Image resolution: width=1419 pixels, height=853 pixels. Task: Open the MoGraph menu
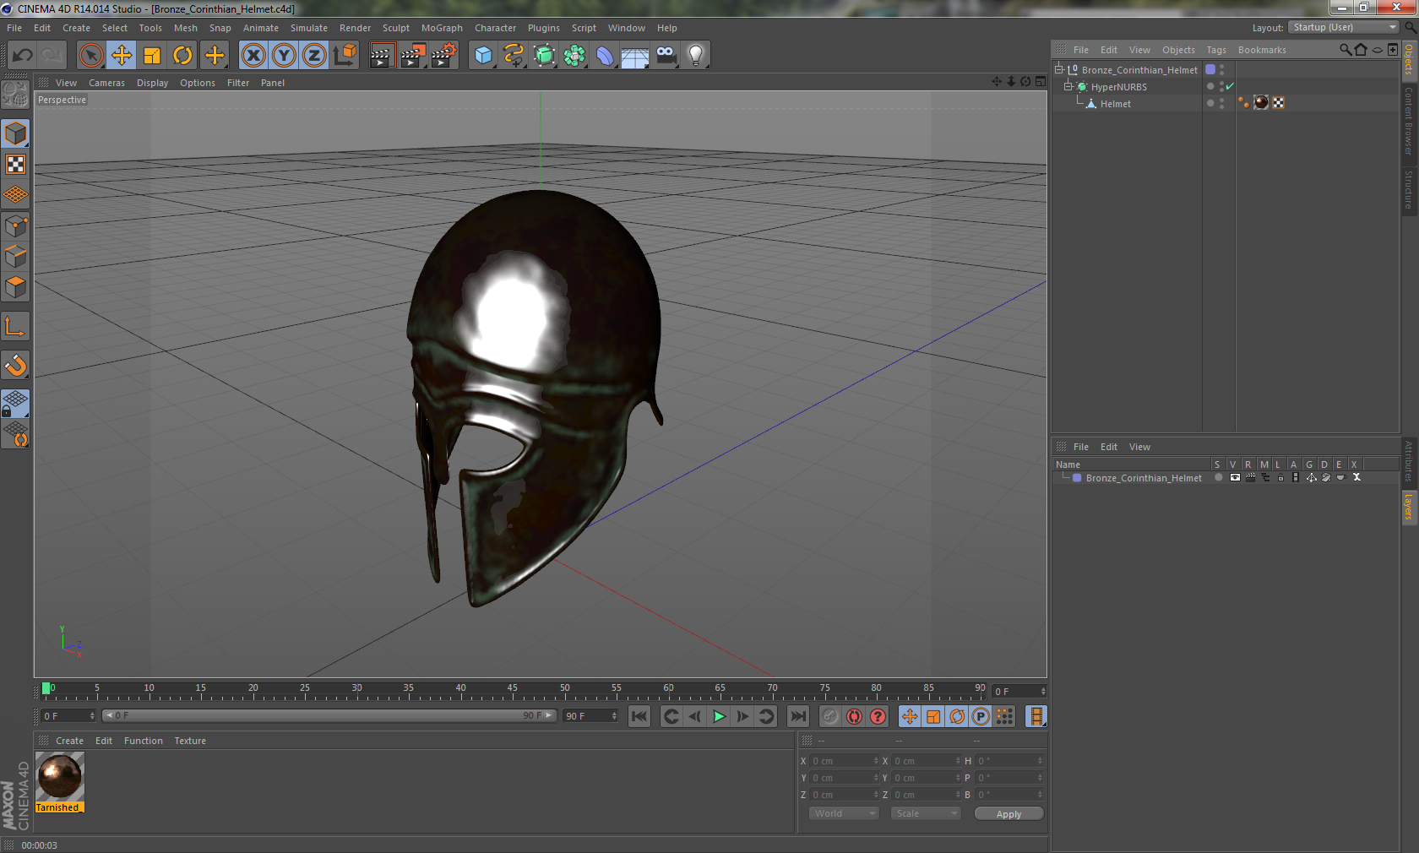pyautogui.click(x=442, y=28)
